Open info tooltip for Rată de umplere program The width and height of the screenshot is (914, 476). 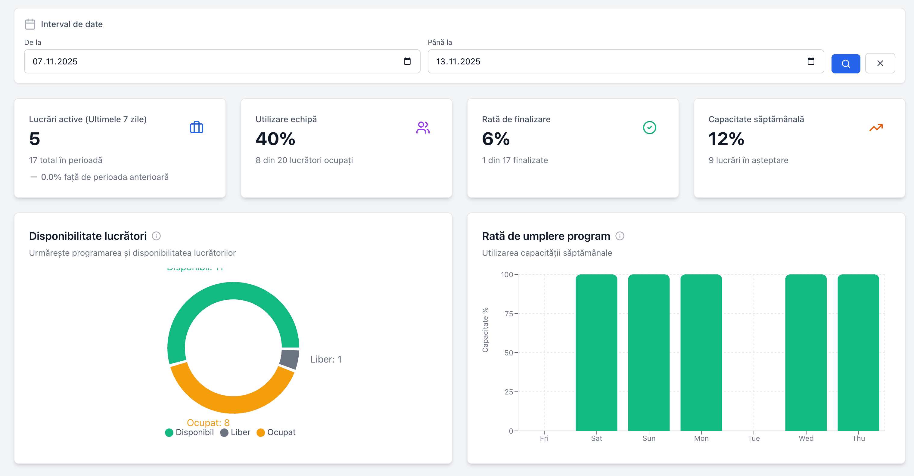tap(620, 236)
